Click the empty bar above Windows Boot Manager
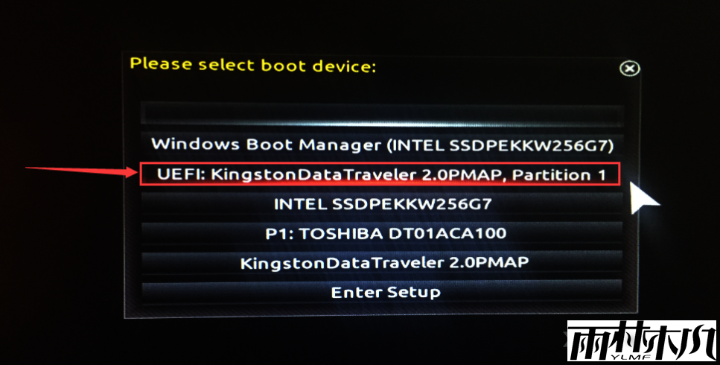Viewport: 720px width, 365px height. pos(382,113)
